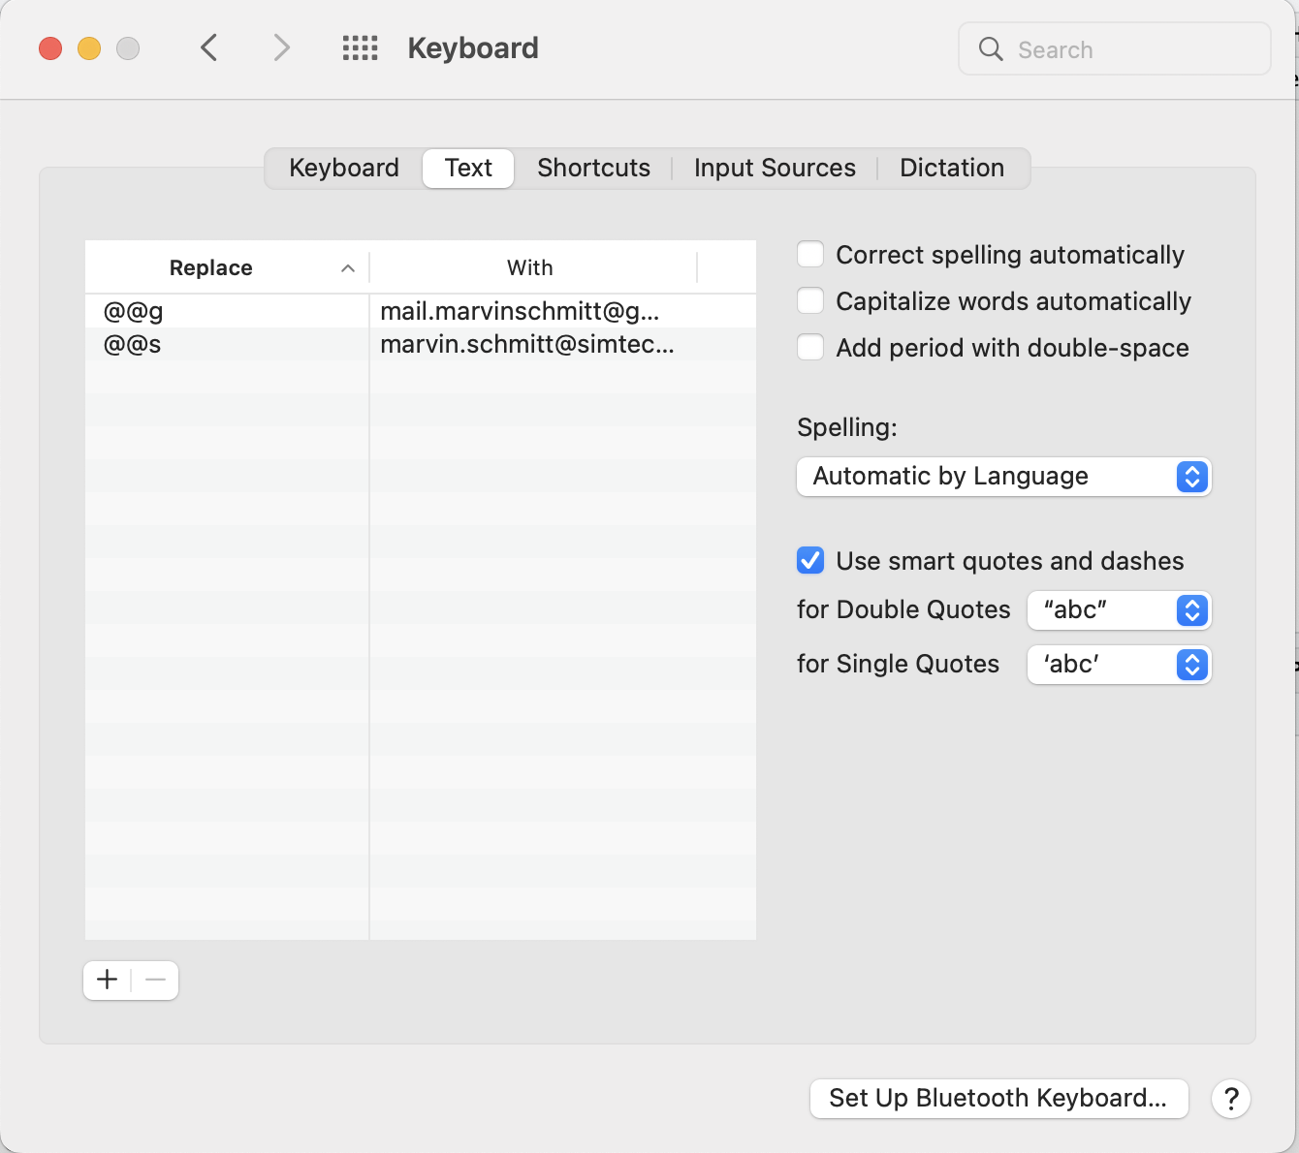1299x1153 pixels.
Task: Click the marvin.schmitt@simtec… replacement value
Action: tap(527, 344)
